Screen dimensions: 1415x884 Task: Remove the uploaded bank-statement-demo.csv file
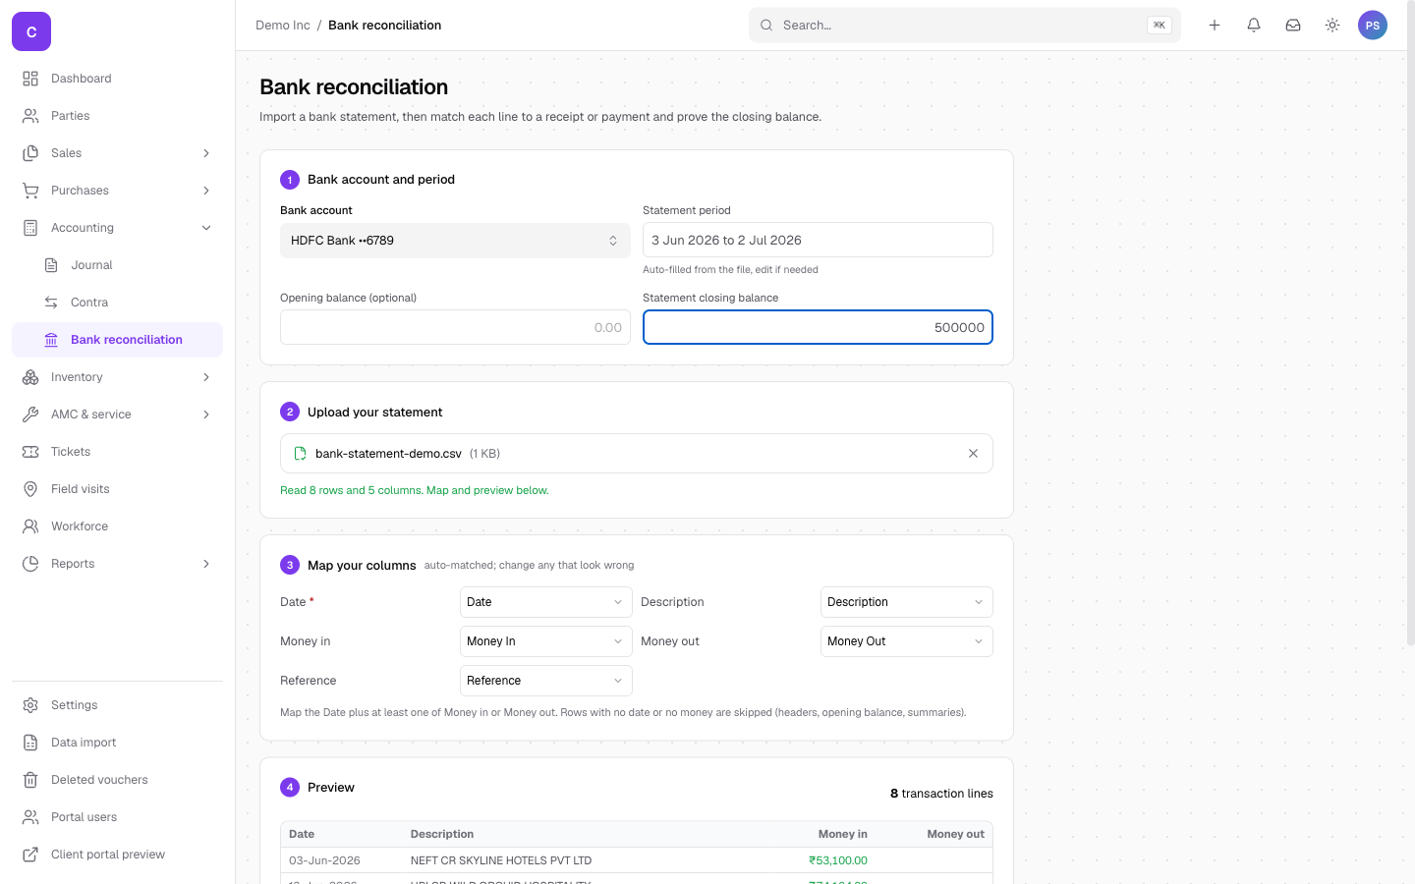click(973, 454)
